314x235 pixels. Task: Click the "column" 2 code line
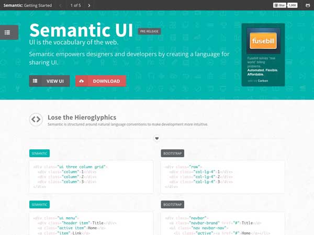click(x=67, y=177)
